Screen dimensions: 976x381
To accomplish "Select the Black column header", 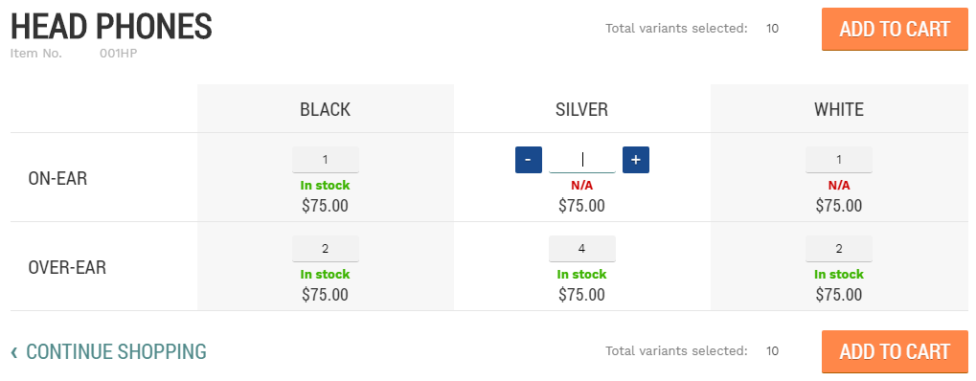I will coord(326,109).
